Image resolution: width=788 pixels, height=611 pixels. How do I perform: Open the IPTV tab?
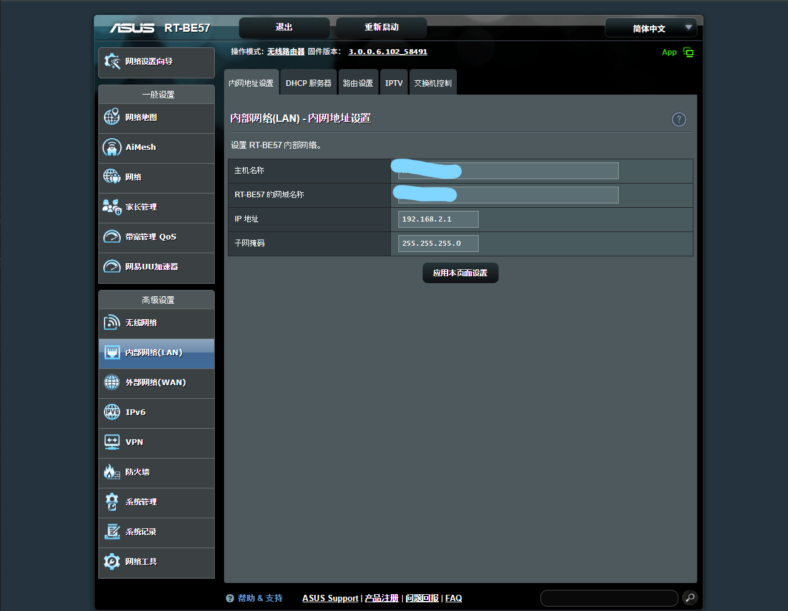(x=393, y=83)
